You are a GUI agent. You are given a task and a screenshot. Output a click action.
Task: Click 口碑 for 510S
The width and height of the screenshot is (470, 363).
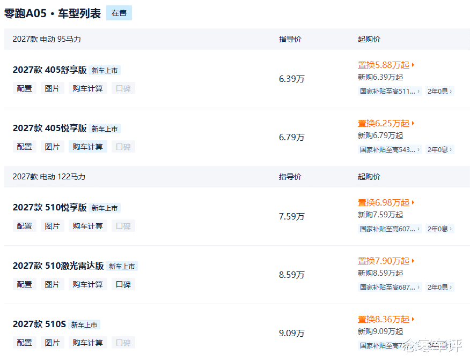(123, 342)
